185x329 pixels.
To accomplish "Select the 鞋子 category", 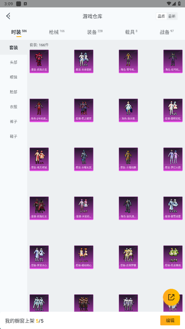I will coord(13,136).
